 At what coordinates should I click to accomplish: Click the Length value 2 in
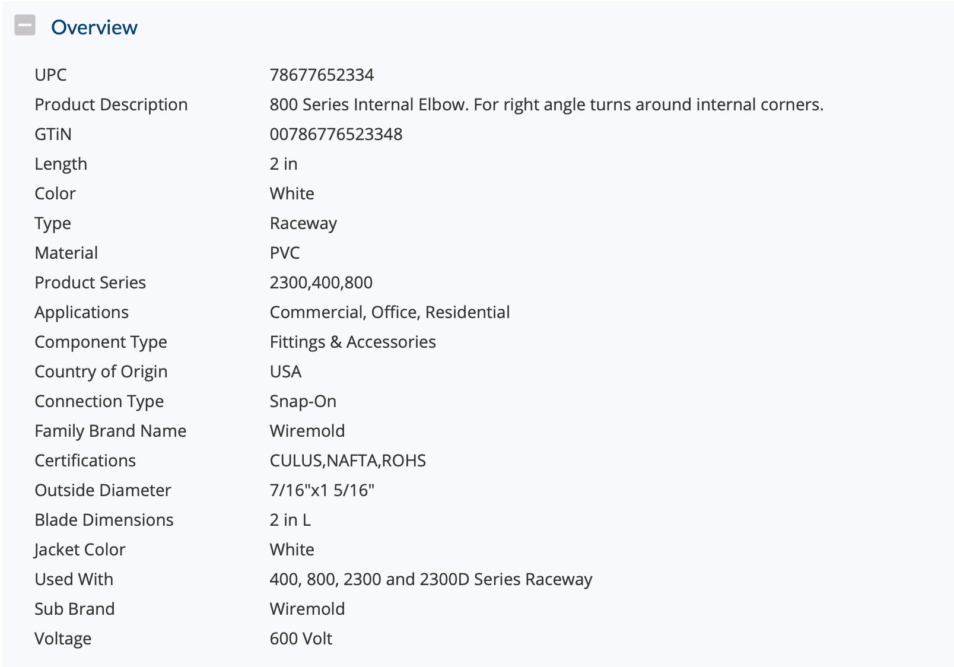(284, 164)
